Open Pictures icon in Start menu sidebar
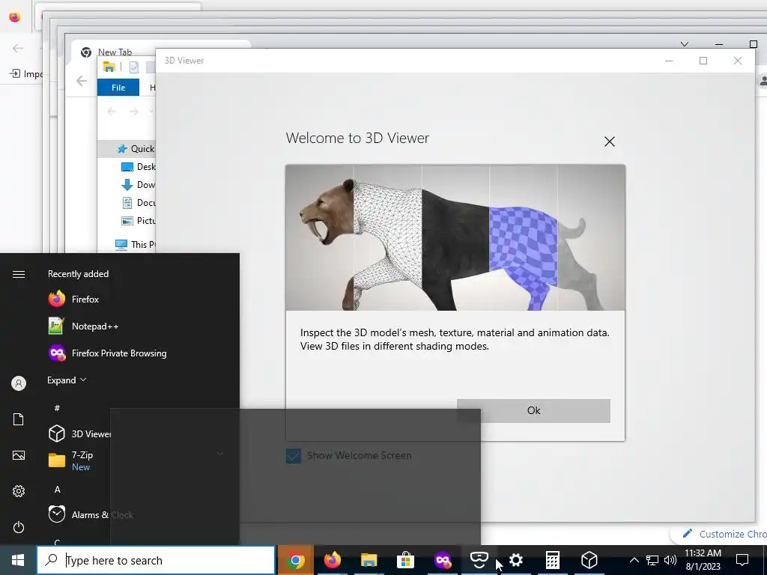 19,456
